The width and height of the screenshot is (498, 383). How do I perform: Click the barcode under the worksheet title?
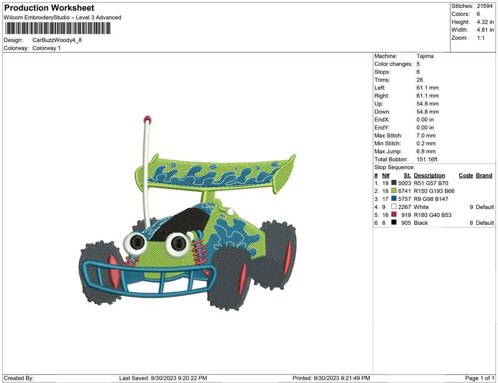57,28
